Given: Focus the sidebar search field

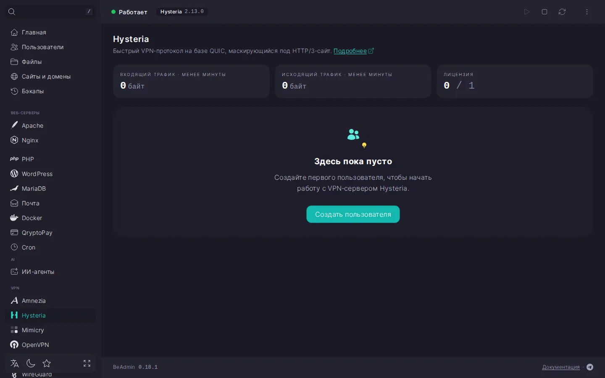Looking at the screenshot, I should pyautogui.click(x=50, y=12).
